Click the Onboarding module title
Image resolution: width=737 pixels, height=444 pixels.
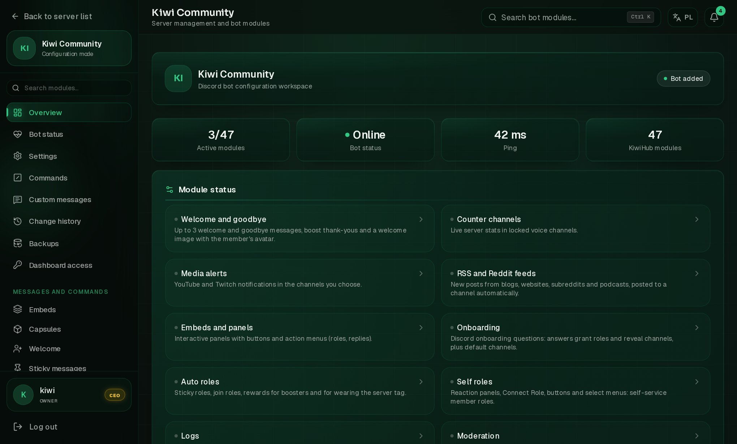coord(478,328)
